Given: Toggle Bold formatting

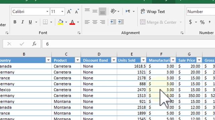Looking at the screenshot, I should [15, 22].
